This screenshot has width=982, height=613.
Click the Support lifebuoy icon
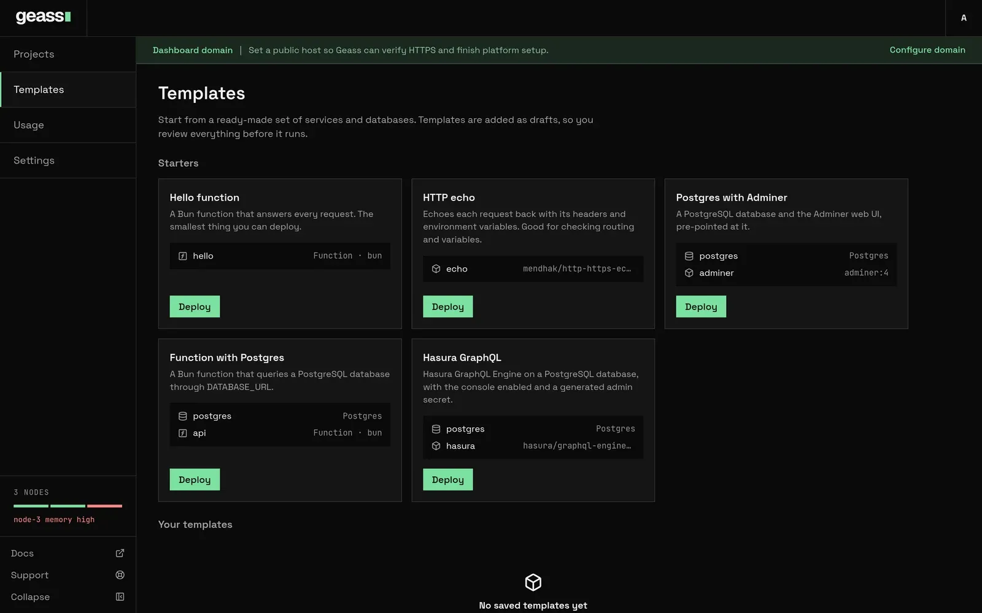coord(120,575)
